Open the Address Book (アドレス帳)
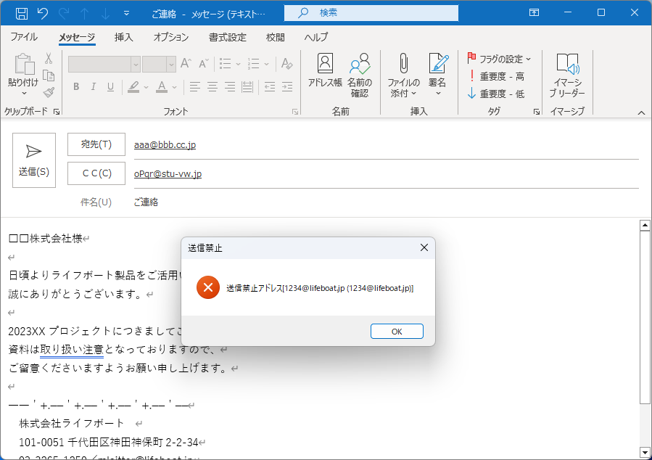This screenshot has height=460, width=652. 325,73
